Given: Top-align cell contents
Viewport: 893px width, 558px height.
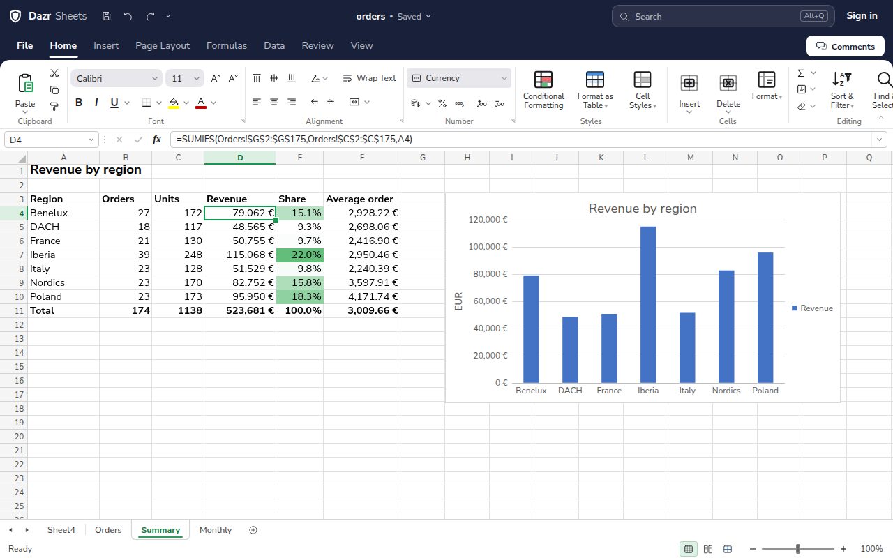Looking at the screenshot, I should pos(257,78).
